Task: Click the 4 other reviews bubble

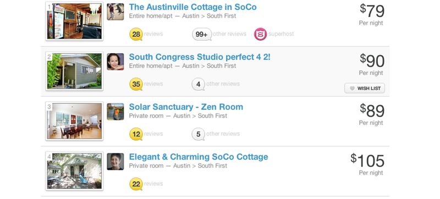Action: tap(198, 84)
